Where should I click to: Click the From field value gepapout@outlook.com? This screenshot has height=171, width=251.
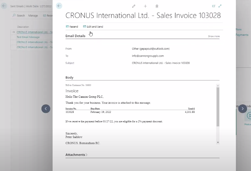click(151, 49)
